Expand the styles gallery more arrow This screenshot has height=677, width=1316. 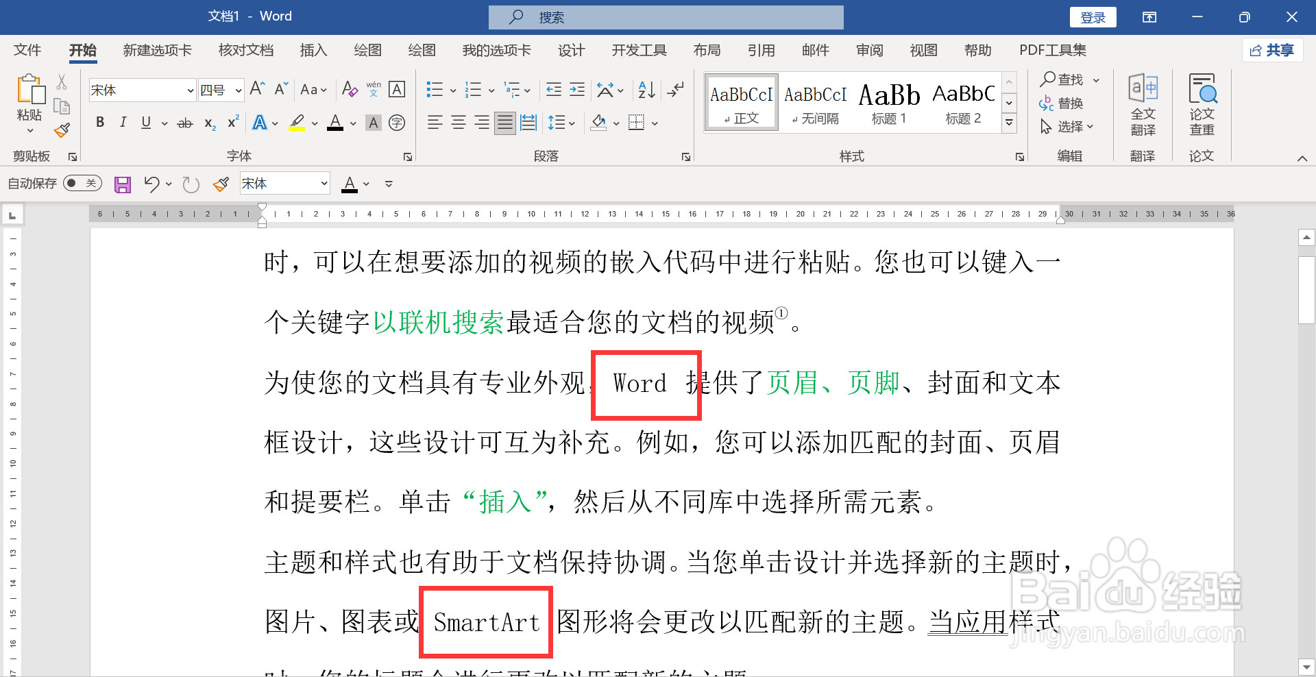[1009, 123]
